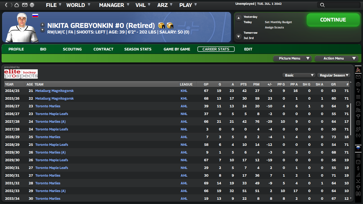Click the green CONTINUE button
The width and height of the screenshot is (363, 204).
(333, 20)
